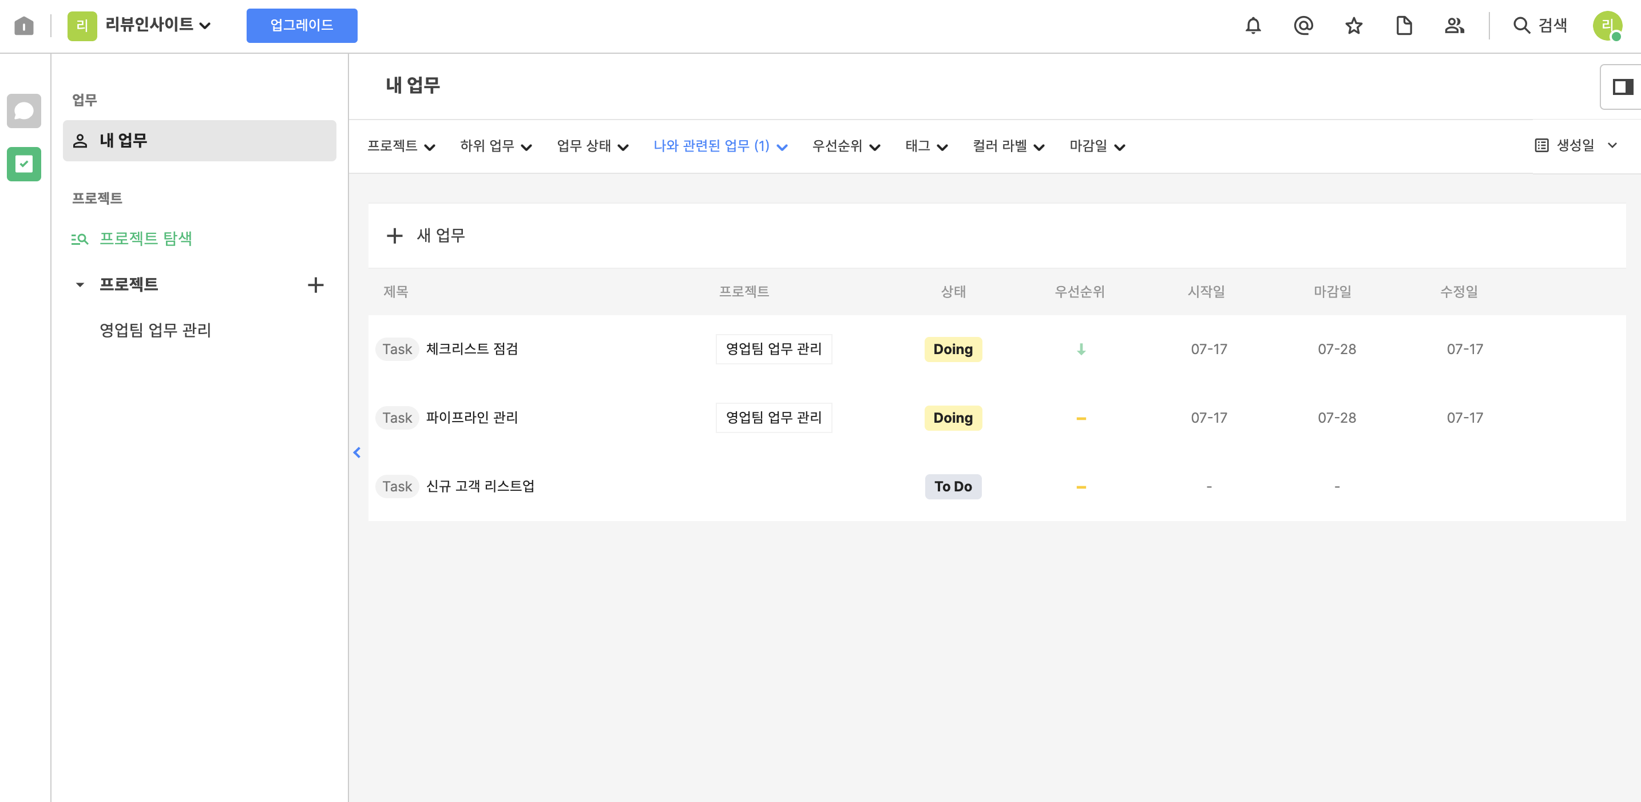Collapse sidebar using the blue arrow
The image size is (1641, 802).
(356, 452)
